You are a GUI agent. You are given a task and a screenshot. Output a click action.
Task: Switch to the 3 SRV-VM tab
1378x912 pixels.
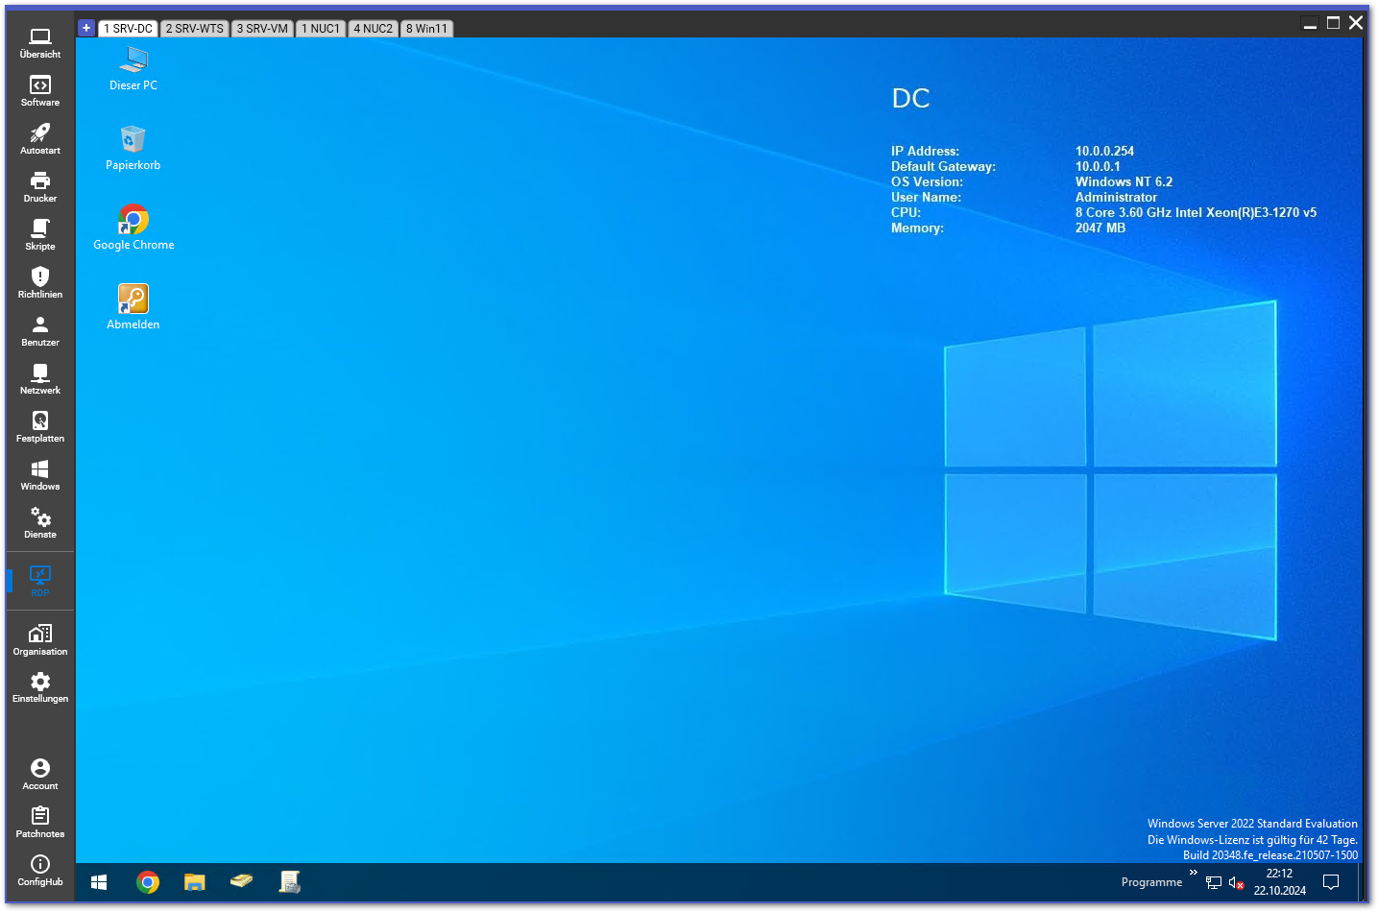point(262,29)
